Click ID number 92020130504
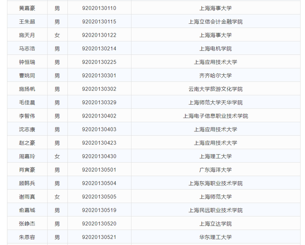 pyautogui.click(x=99, y=183)
